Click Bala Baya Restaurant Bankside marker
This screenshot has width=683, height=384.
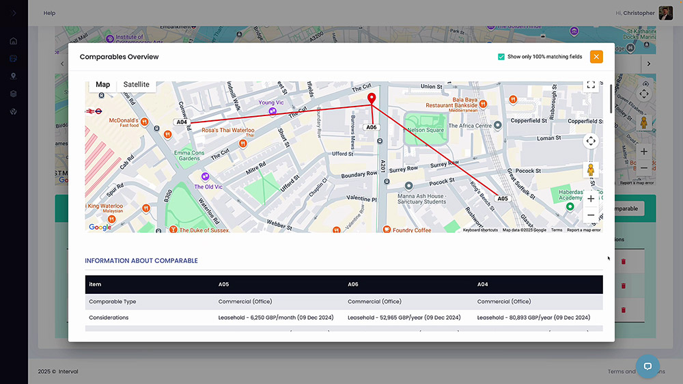483,104
